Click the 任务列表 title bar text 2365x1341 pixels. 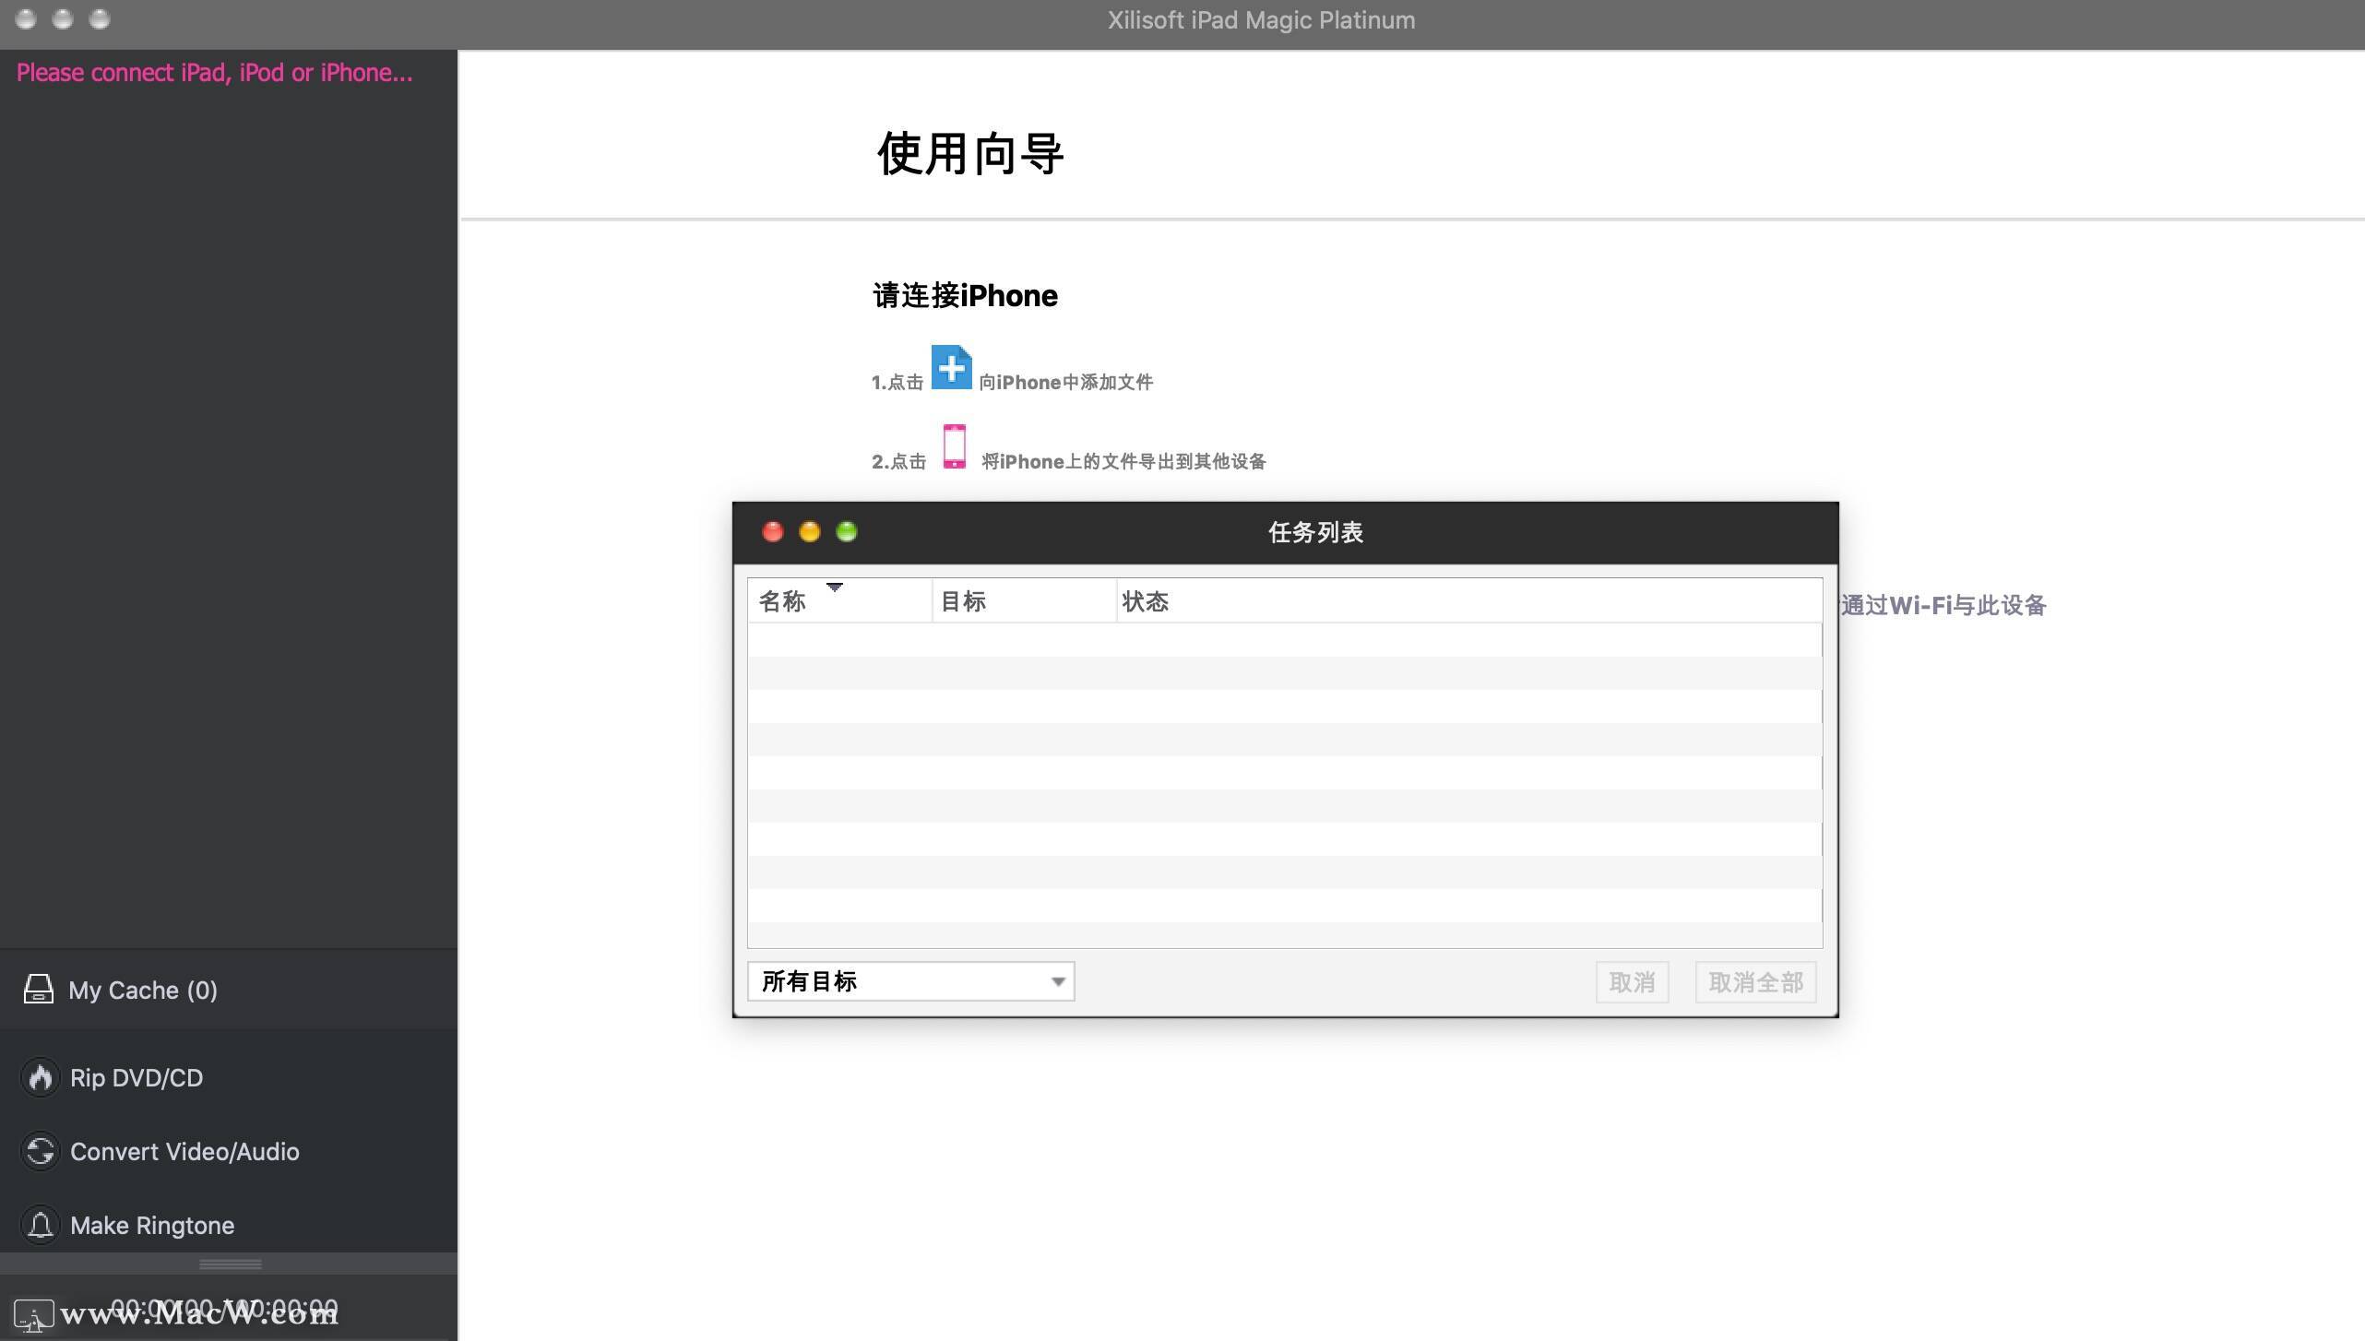pyautogui.click(x=1315, y=532)
